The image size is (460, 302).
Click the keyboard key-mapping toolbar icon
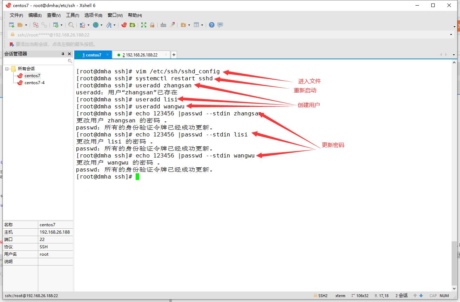point(163,25)
